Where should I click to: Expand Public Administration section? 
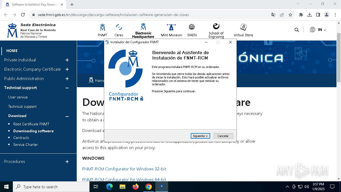click(x=67, y=79)
